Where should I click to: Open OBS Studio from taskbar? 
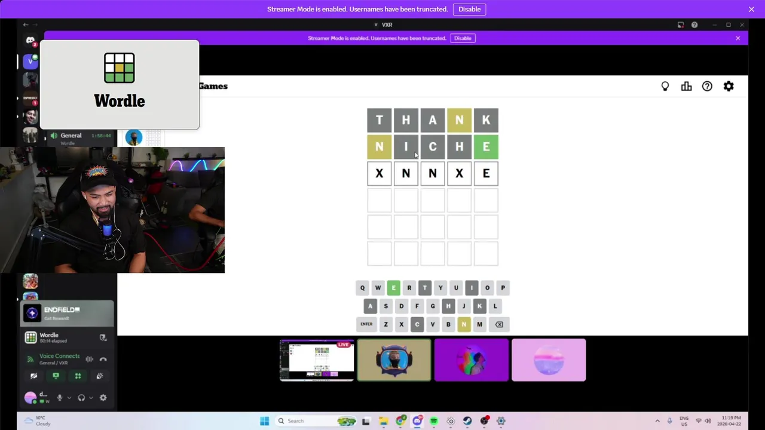click(484, 421)
